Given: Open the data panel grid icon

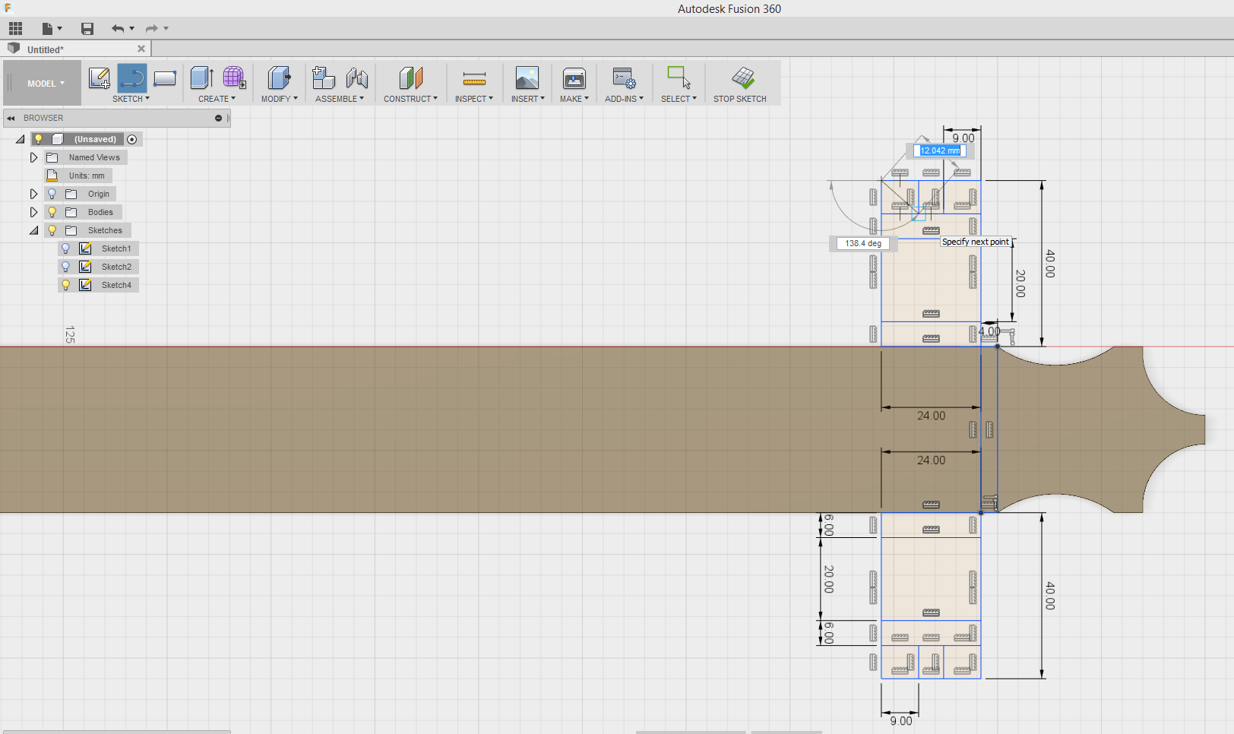Looking at the screenshot, I should click(15, 29).
